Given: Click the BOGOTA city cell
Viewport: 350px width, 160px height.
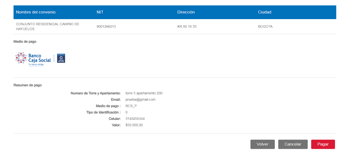Looking at the screenshot, I should pos(265,27).
